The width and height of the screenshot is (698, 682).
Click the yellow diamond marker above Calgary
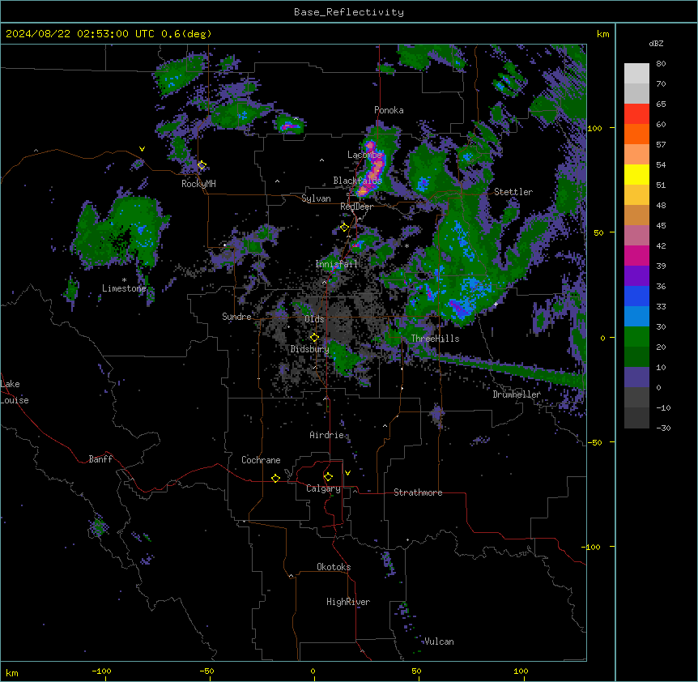(x=328, y=477)
